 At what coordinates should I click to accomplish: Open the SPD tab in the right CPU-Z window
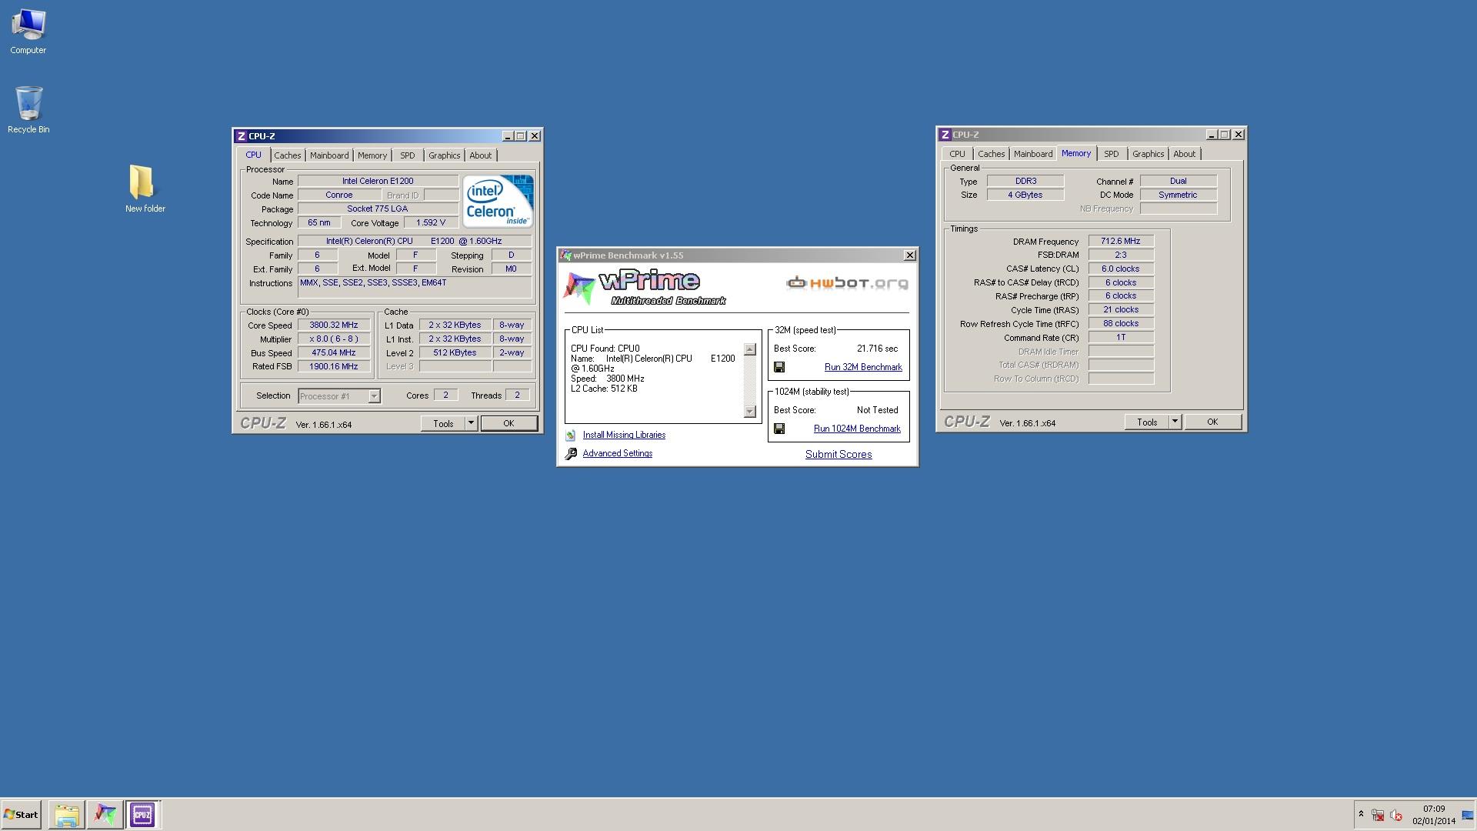click(1112, 154)
